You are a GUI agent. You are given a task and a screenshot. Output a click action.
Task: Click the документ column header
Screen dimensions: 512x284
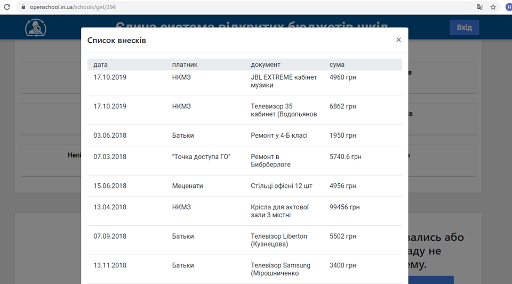tap(266, 65)
